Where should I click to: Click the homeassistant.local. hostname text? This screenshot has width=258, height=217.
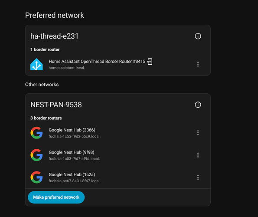(67, 68)
